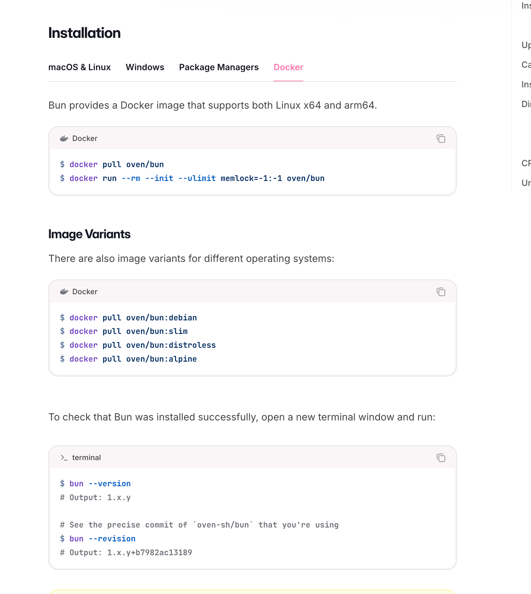Copy the bun --version terminal snippet
Screen dimensions: 531x594
coord(441,458)
